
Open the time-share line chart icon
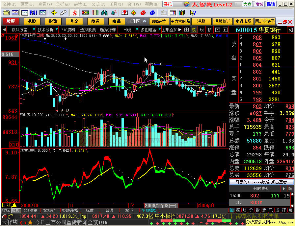15,13
